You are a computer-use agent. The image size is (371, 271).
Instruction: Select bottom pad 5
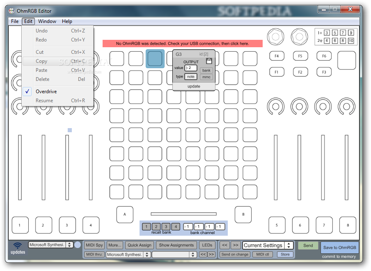coord(277,225)
